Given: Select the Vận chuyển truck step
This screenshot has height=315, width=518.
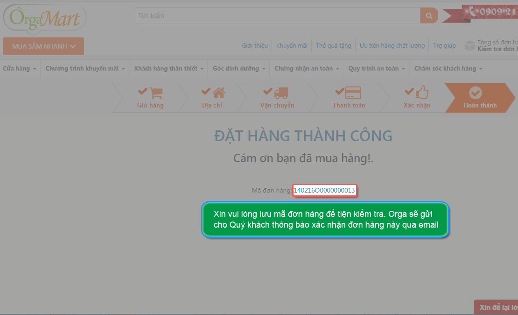Looking at the screenshot, I should click(277, 98).
